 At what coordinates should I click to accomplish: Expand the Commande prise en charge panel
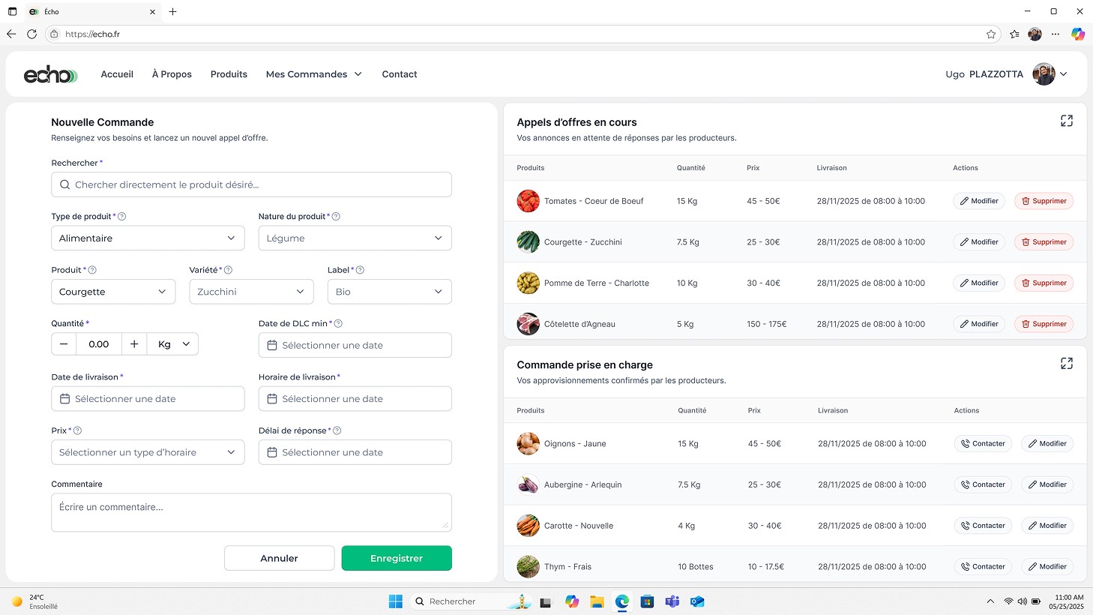pos(1066,364)
